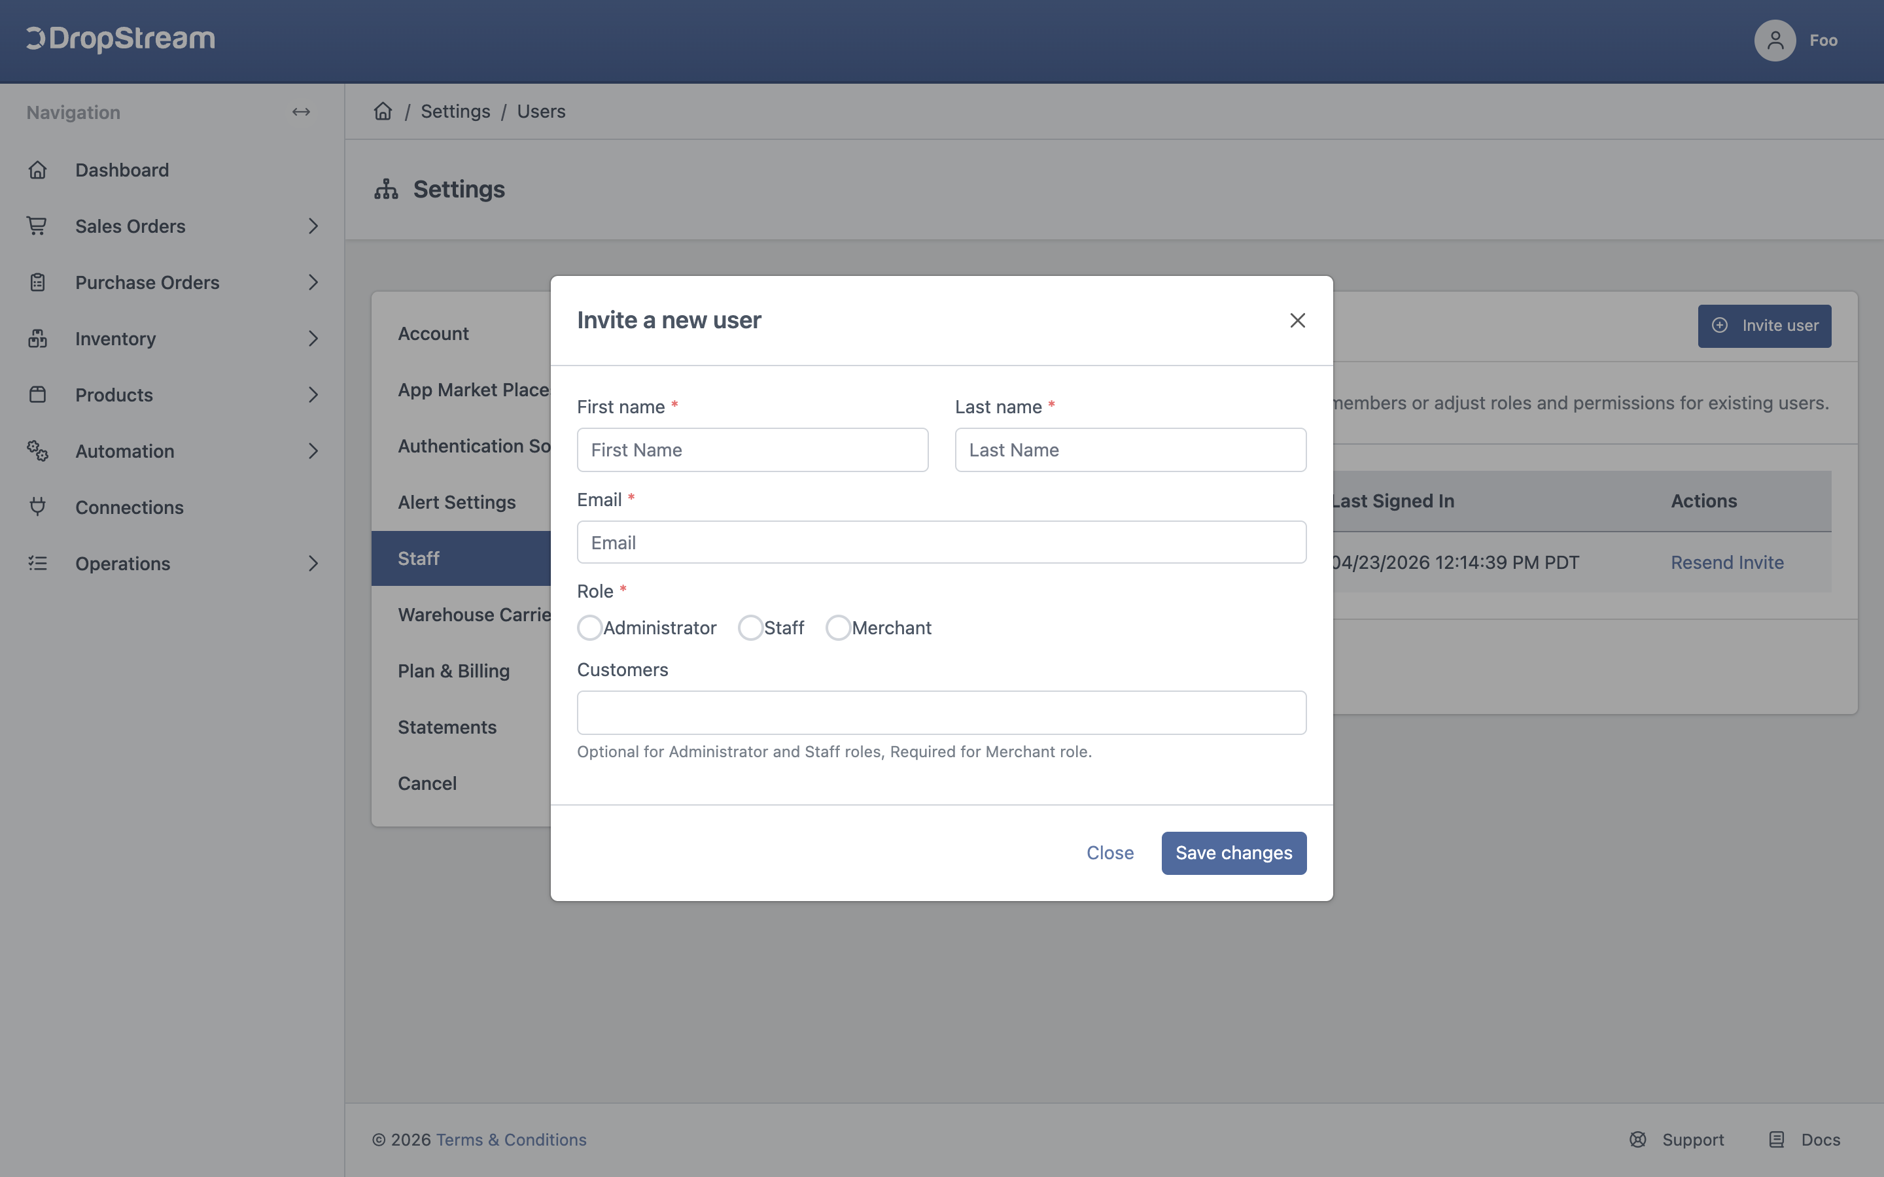Select the Administrator role
1884x1177 pixels.
[x=589, y=628]
